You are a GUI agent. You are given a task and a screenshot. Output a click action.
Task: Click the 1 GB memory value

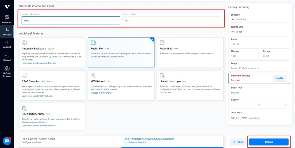pyautogui.click(x=234, y=56)
